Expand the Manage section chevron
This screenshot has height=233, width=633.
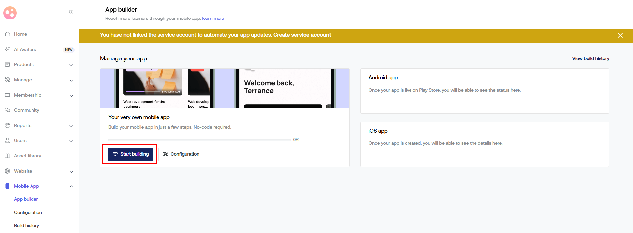(x=71, y=80)
